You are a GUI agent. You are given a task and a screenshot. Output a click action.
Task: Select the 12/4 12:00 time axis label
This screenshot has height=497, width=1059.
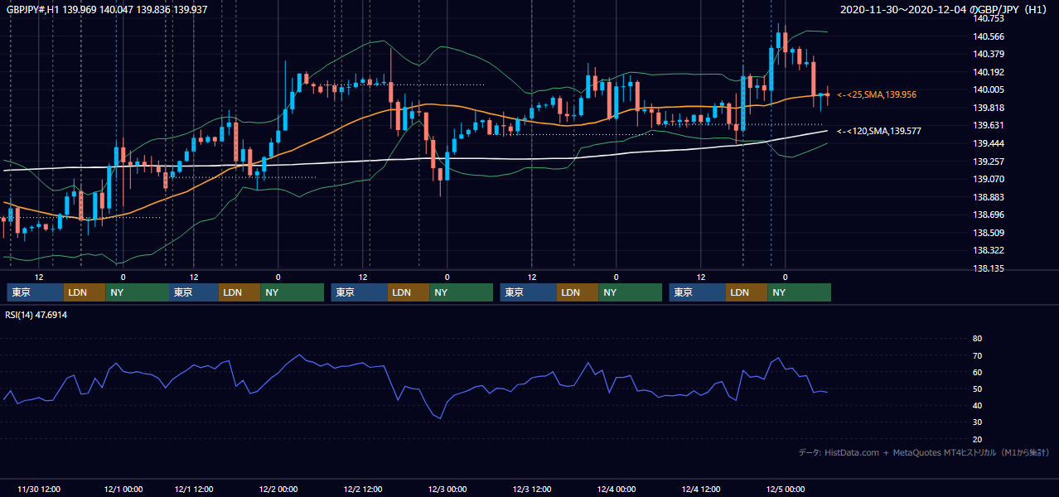click(x=701, y=489)
